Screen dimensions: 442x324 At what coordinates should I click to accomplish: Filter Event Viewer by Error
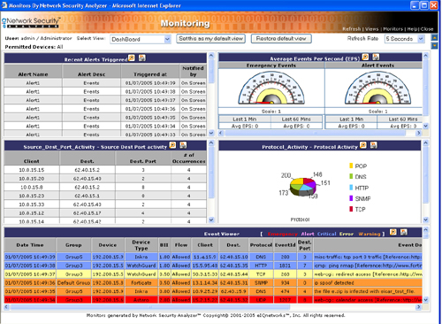click(347, 234)
